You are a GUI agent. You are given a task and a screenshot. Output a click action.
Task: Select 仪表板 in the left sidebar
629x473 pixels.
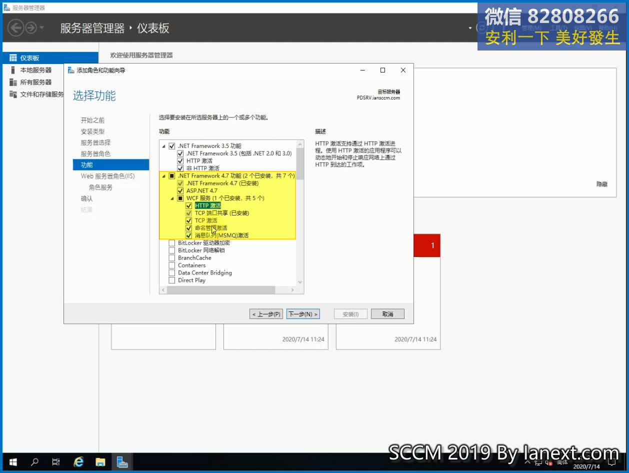[x=50, y=58]
